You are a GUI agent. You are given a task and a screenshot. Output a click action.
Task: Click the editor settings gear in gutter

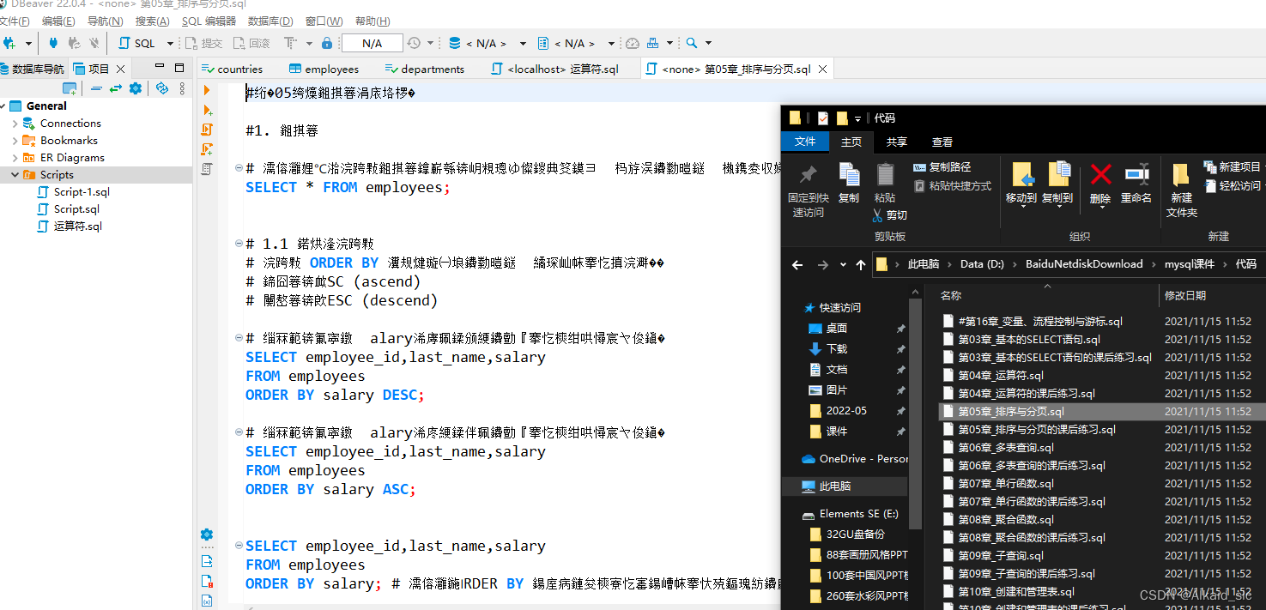coord(207,534)
